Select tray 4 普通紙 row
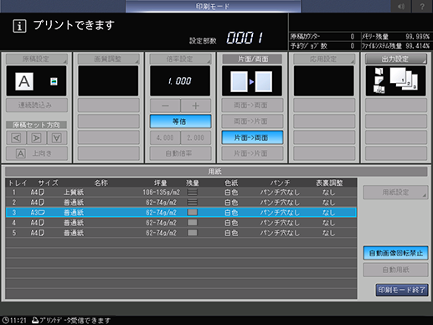The image size is (433, 325). pos(181,223)
